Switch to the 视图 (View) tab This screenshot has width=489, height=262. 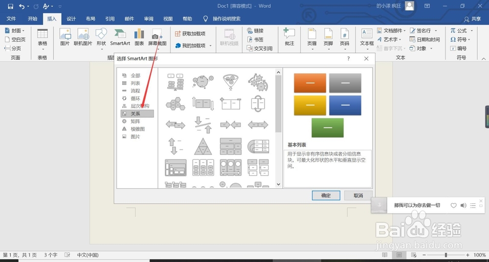(168, 19)
